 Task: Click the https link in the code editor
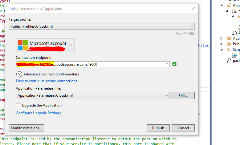click(204, 45)
